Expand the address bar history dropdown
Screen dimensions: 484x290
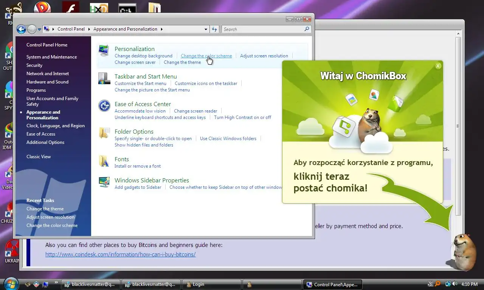click(206, 29)
